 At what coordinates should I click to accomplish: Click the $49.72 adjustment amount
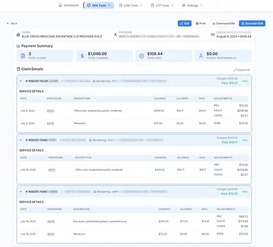point(243,216)
